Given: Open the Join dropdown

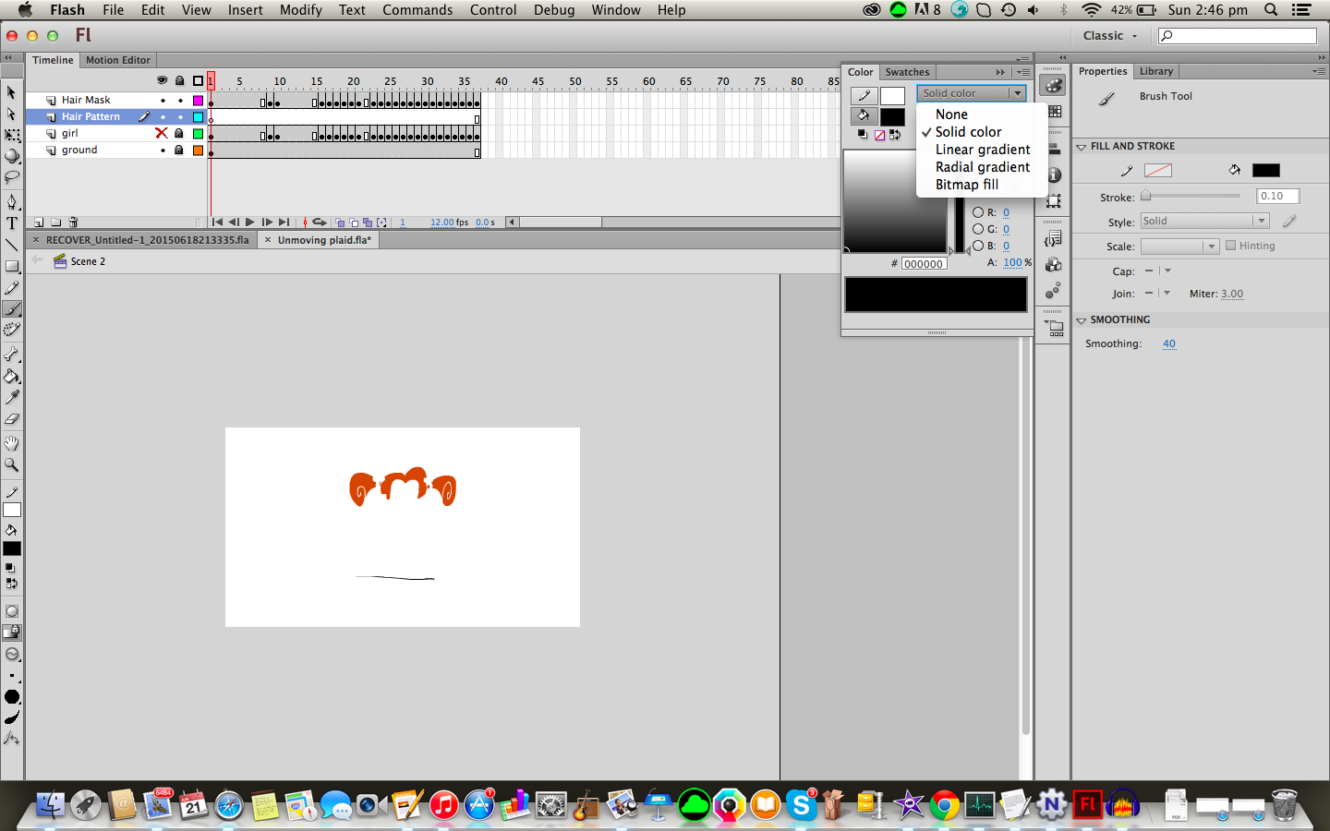Looking at the screenshot, I should (1158, 294).
